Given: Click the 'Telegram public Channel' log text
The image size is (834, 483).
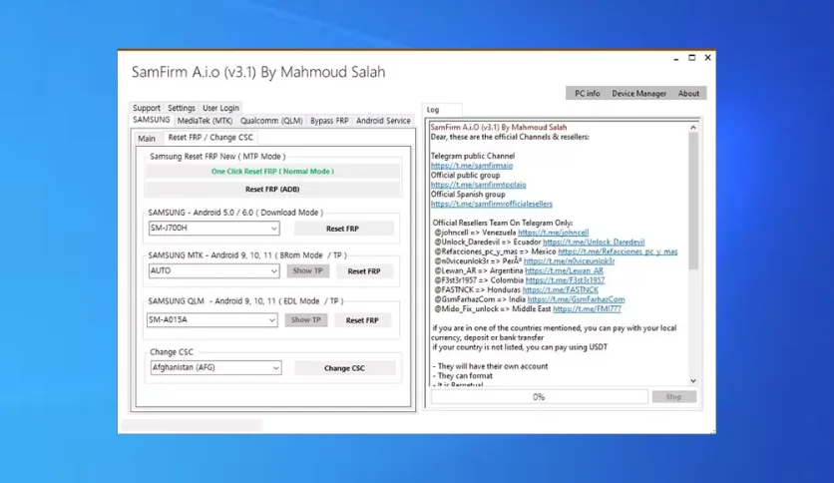Looking at the screenshot, I should tap(473, 157).
